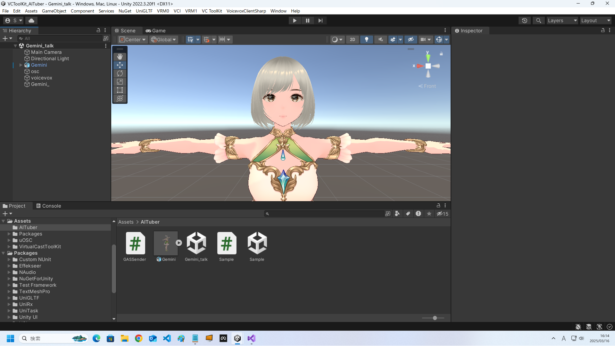Screen dimensions: 615x346
Task: Switch to the Console tab
Action: pyautogui.click(x=49, y=206)
